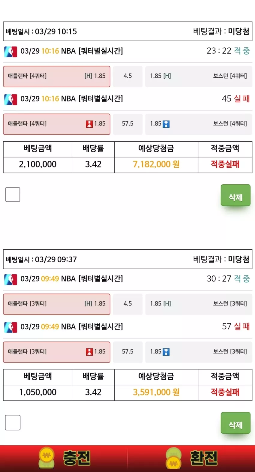Viewport: 255px width, 472px height.
Task: Select 보스턴 [3쿼터] handicap 1.85 [H] cell
Action: [x=199, y=304]
